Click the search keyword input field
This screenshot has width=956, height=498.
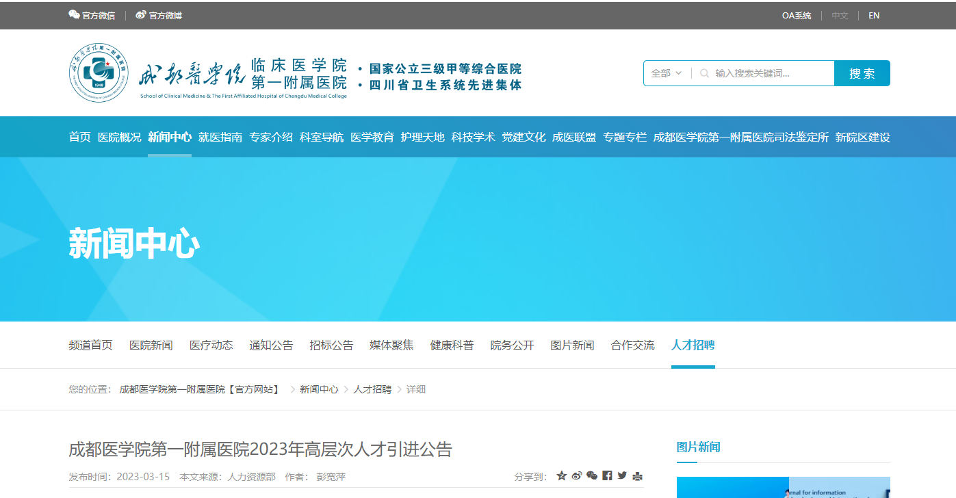coord(770,73)
